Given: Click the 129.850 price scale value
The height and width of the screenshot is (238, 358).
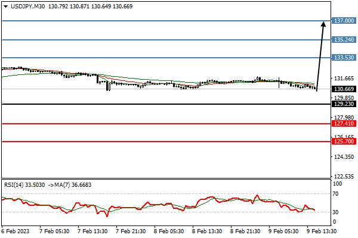Looking at the screenshot, I should pos(344,98).
